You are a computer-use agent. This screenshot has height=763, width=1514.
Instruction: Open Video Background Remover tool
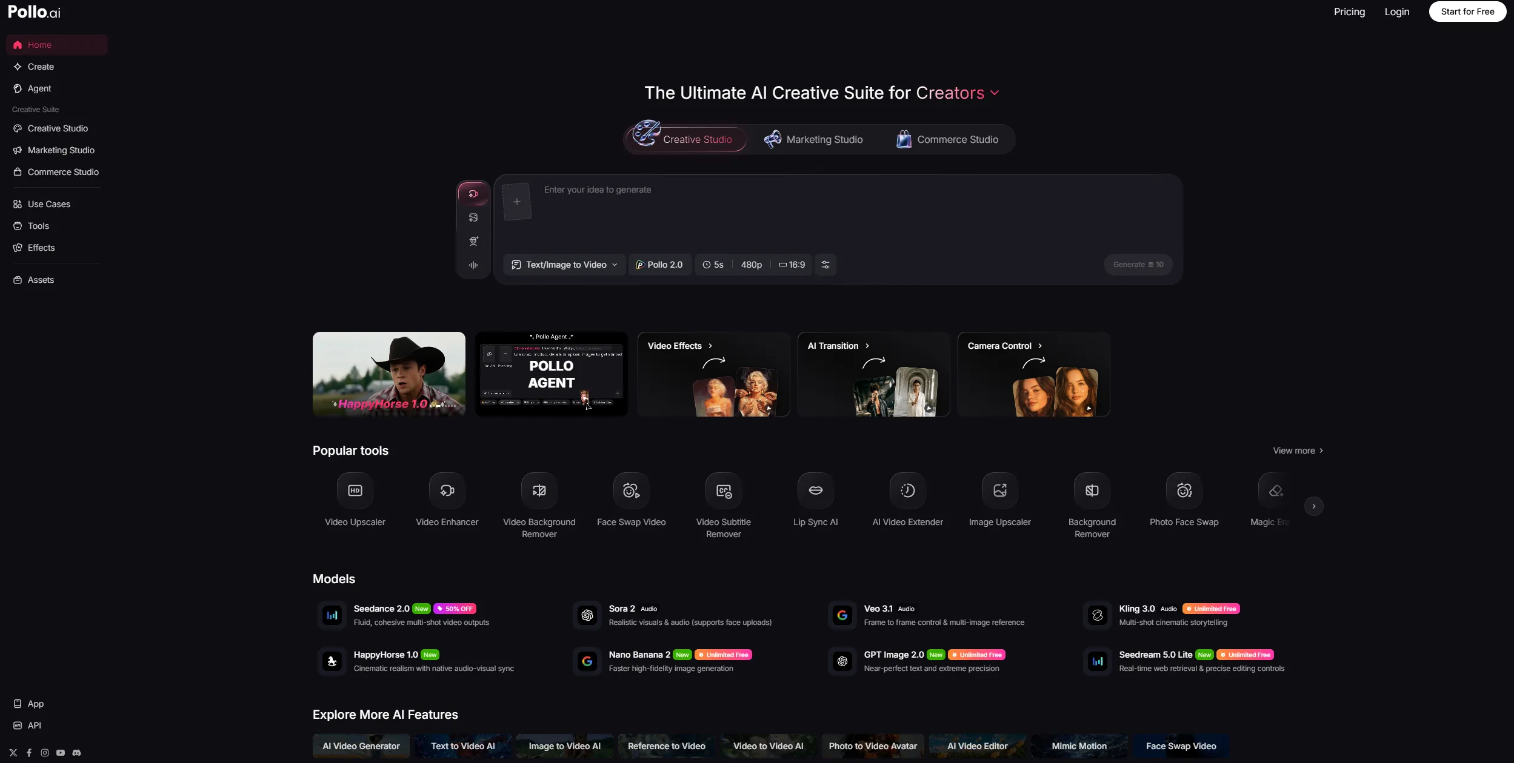(539, 506)
